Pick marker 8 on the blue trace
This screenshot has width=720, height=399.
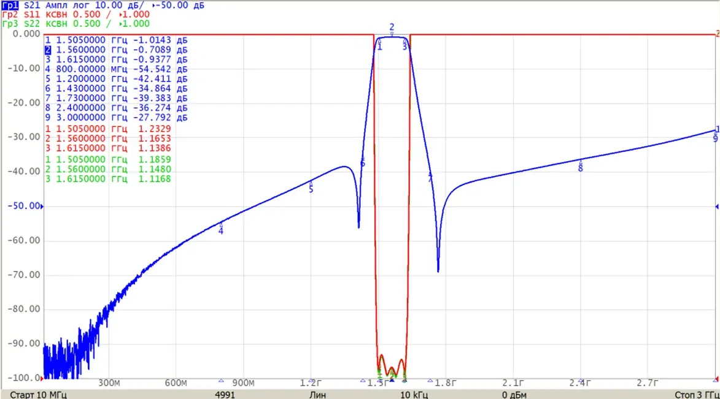[x=581, y=165]
